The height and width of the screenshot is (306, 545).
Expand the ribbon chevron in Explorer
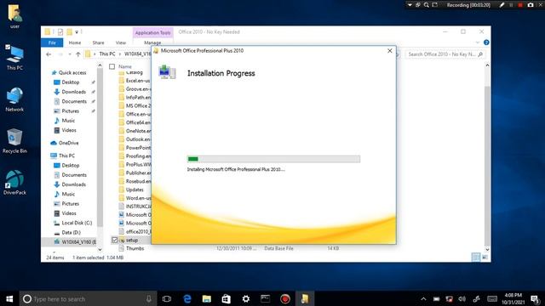[478, 42]
